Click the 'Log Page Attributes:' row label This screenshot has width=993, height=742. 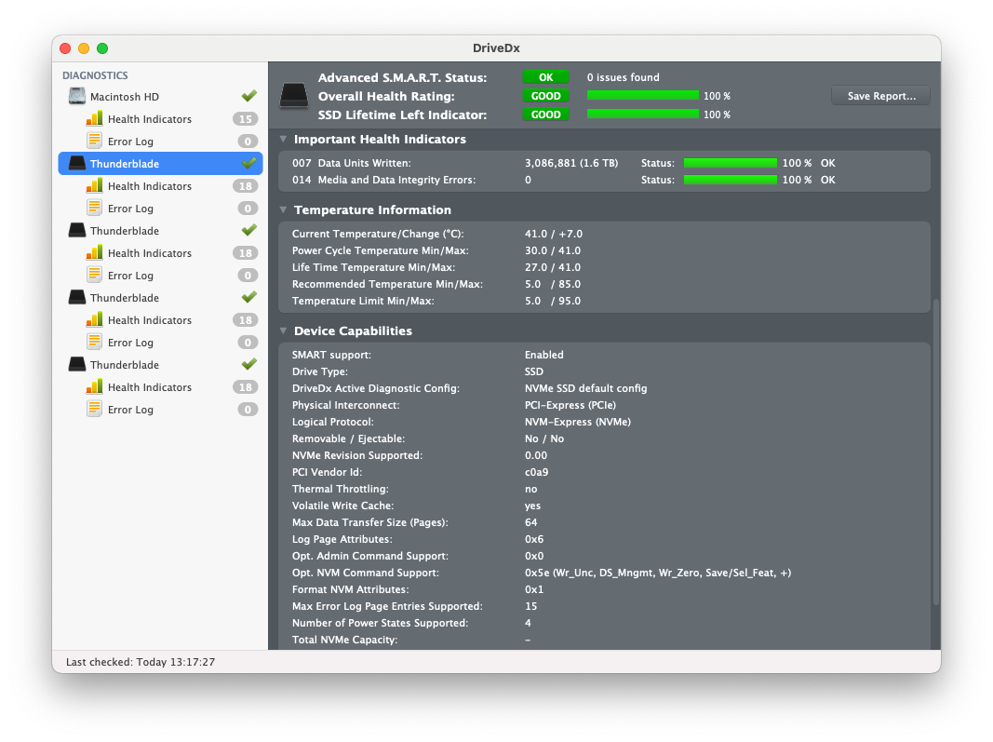tap(342, 539)
